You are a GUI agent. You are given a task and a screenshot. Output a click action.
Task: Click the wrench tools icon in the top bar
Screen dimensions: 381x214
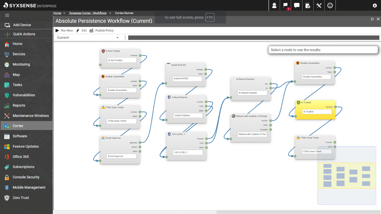pos(319,5)
